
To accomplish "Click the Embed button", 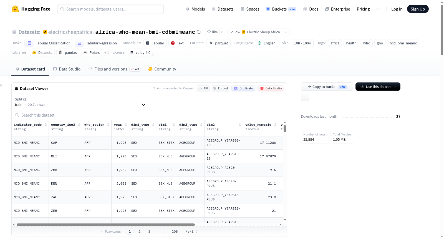I will point(220,88).
